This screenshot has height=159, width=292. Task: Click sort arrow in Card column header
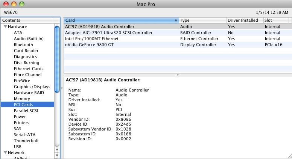click(x=176, y=21)
